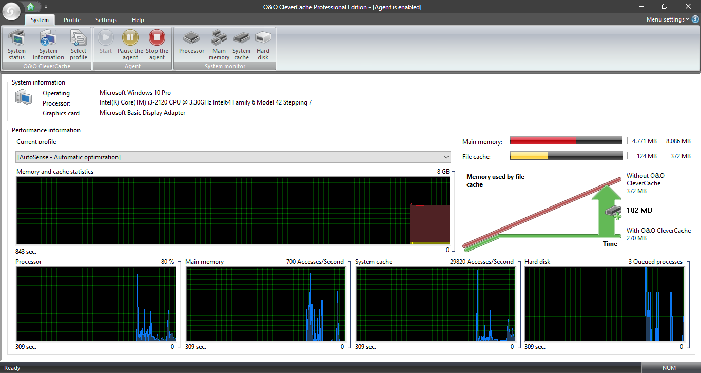This screenshot has height=373, width=701.
Task: Switch to the Help tab
Action: pos(138,20)
